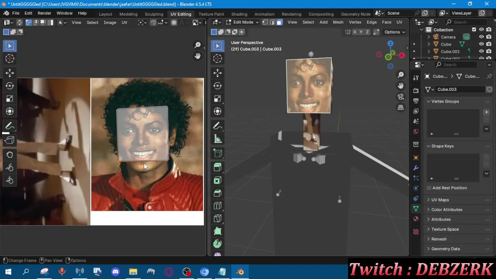496x279 pixels.
Task: Select the Spin tool
Action: coord(217,244)
